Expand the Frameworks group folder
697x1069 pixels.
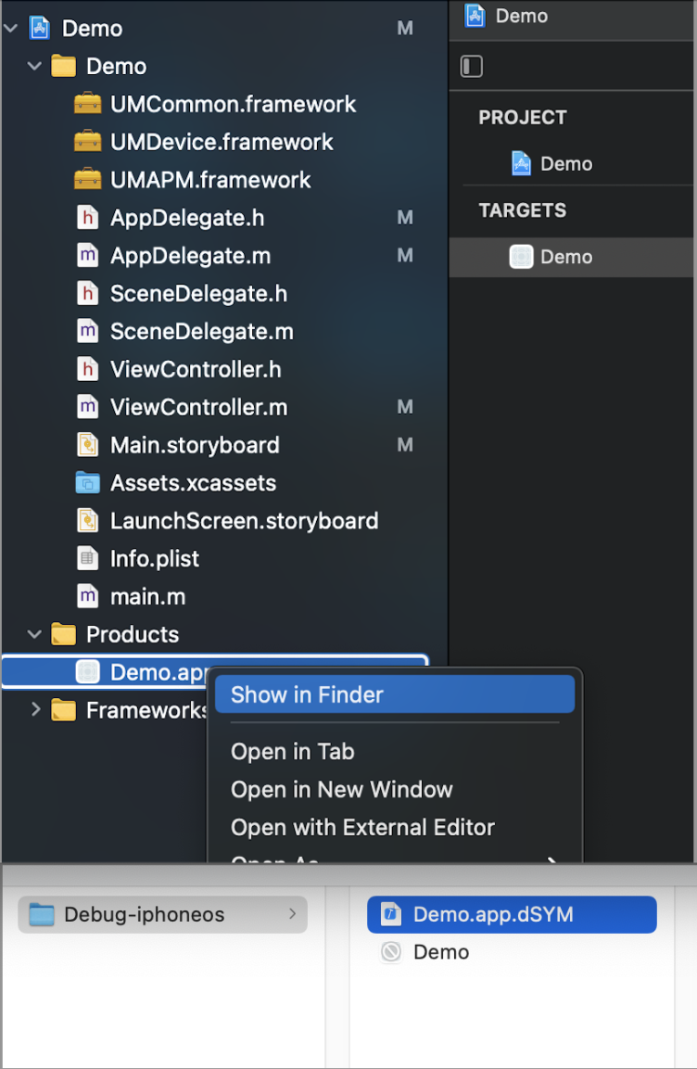point(35,710)
